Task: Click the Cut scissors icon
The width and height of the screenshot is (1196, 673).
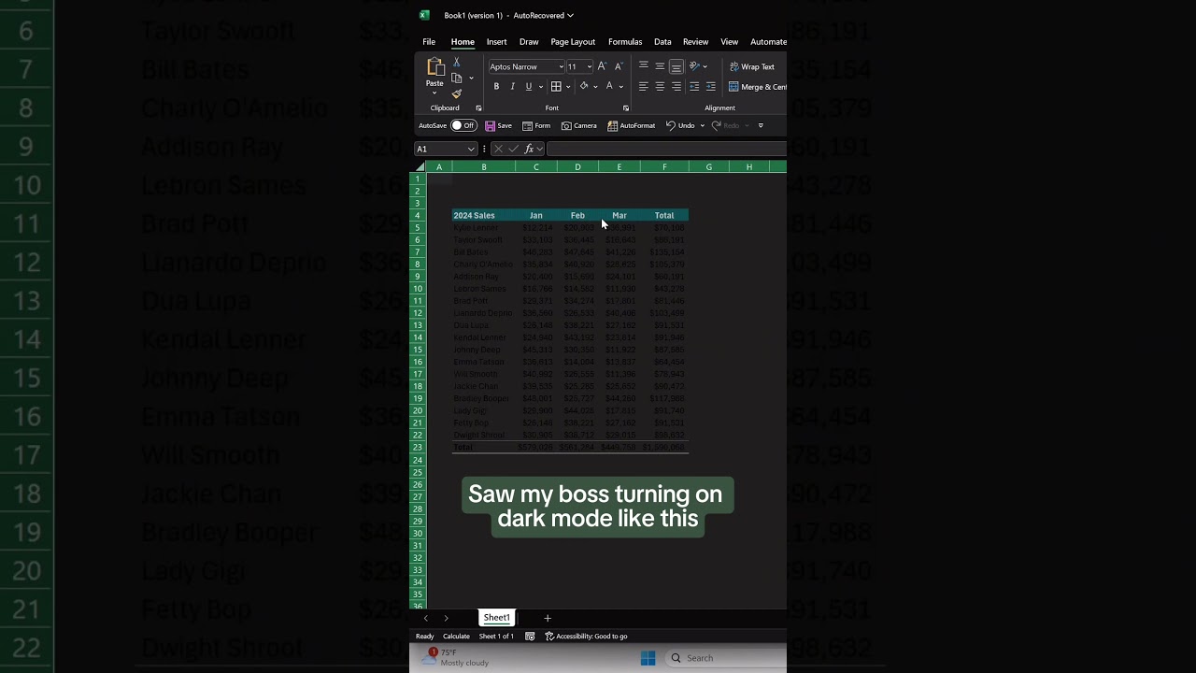Action: [456, 62]
